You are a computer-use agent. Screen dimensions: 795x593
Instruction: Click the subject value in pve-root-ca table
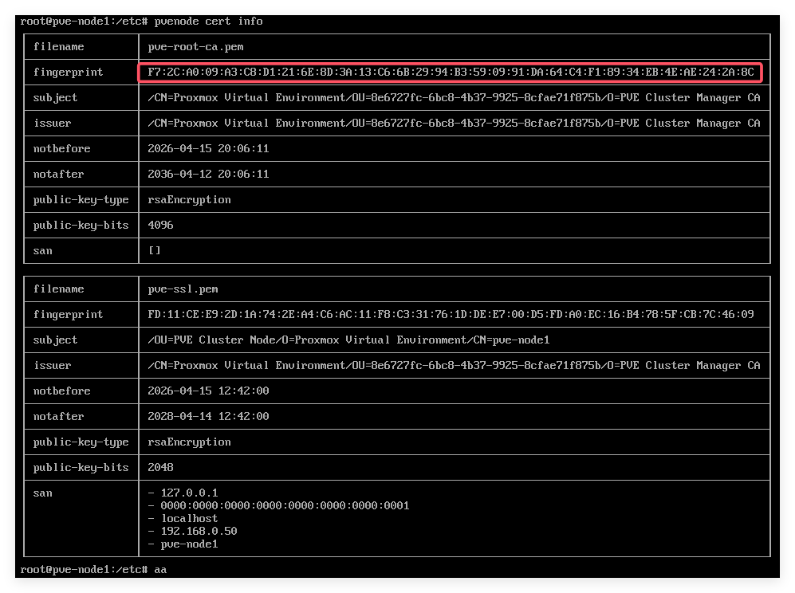point(454,98)
